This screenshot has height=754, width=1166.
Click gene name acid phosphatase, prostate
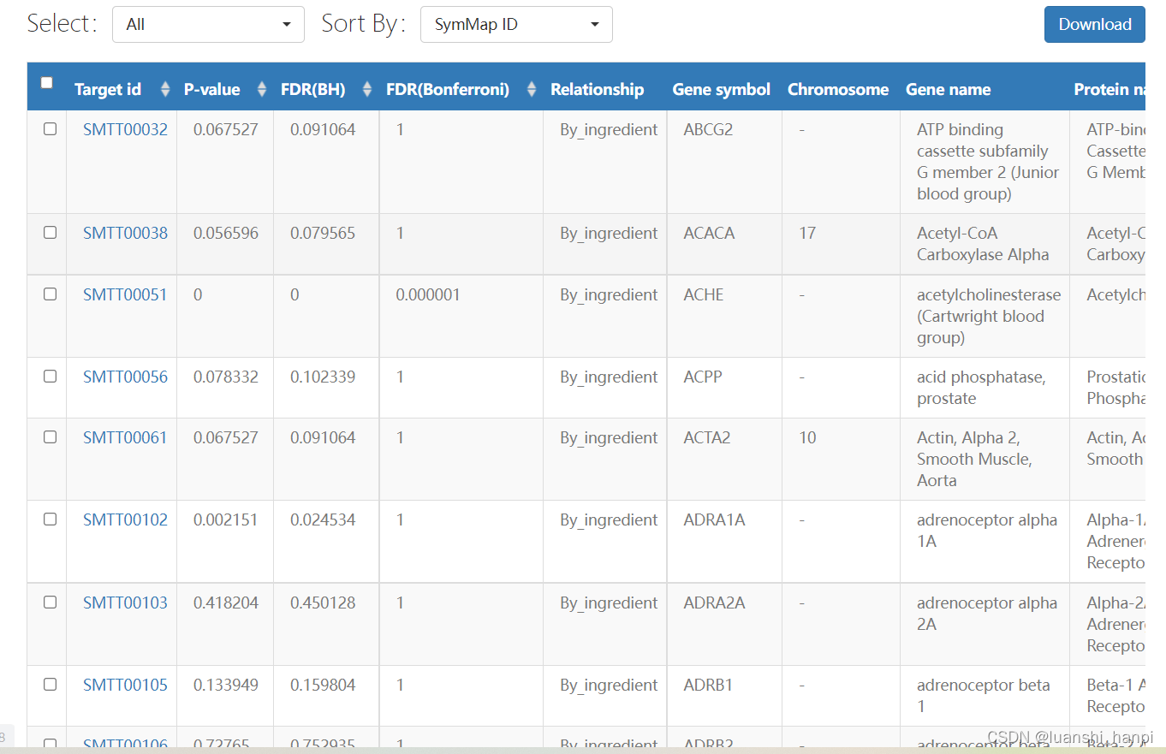(x=981, y=388)
